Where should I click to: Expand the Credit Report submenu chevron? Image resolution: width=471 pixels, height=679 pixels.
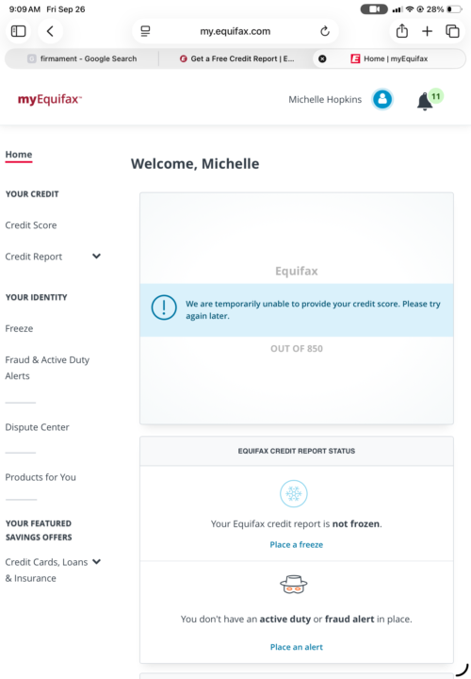(96, 256)
